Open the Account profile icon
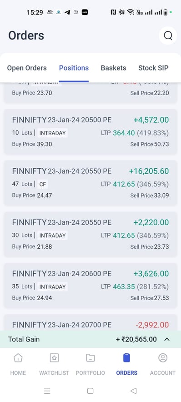This screenshot has width=181, height=402. (163, 357)
